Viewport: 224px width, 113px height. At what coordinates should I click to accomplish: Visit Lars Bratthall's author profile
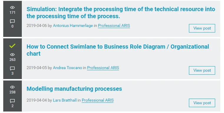click(x=65, y=100)
